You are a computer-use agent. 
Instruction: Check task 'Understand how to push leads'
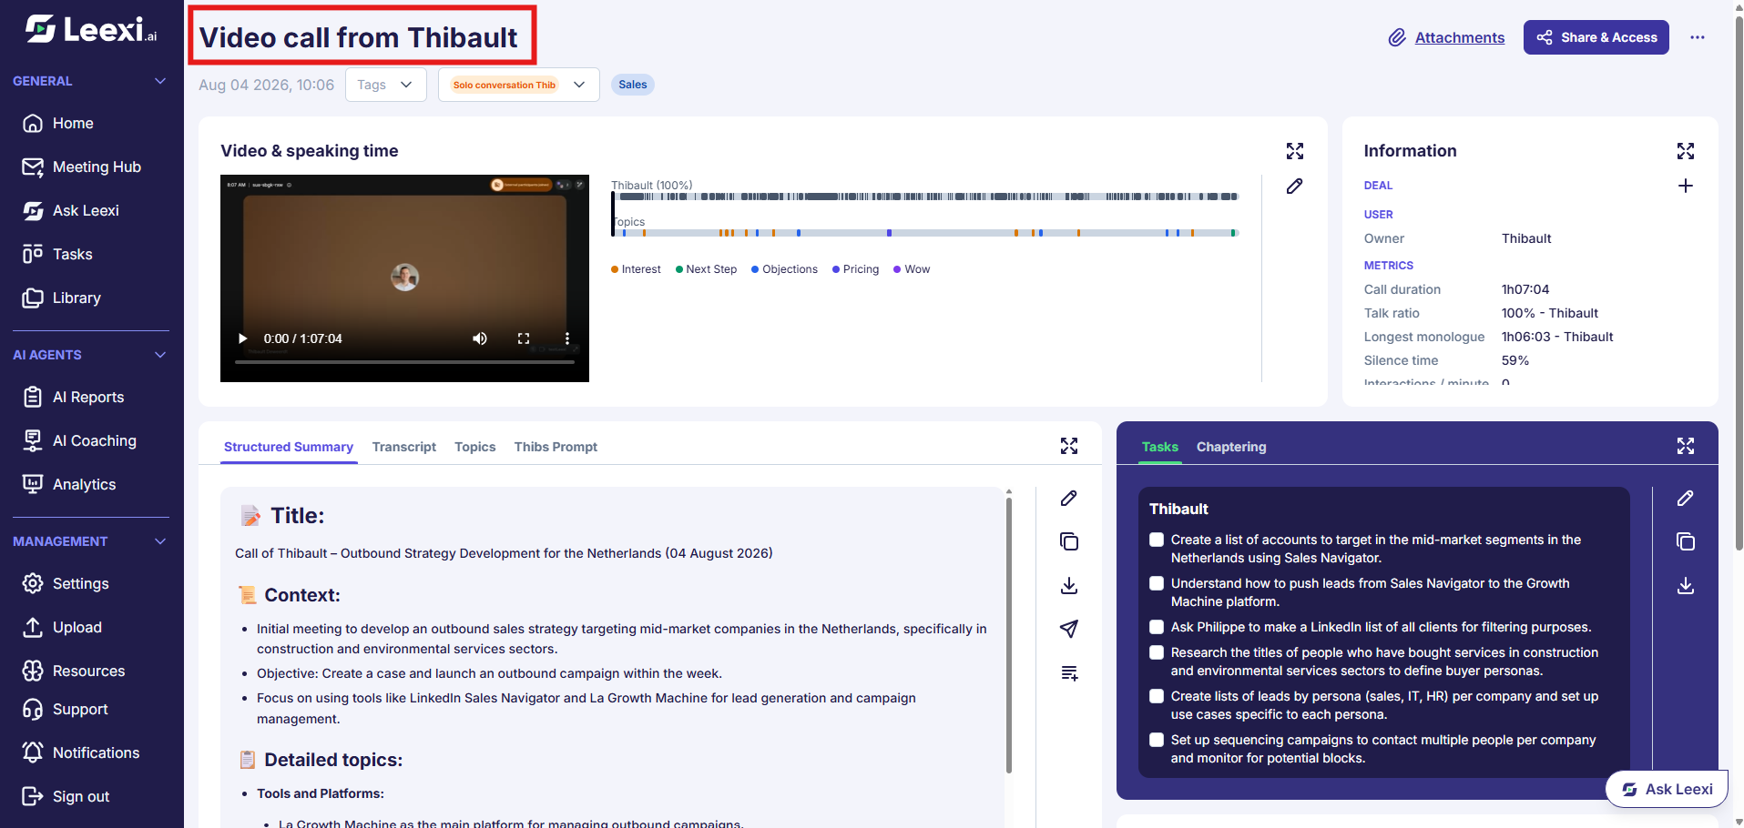pyautogui.click(x=1157, y=583)
